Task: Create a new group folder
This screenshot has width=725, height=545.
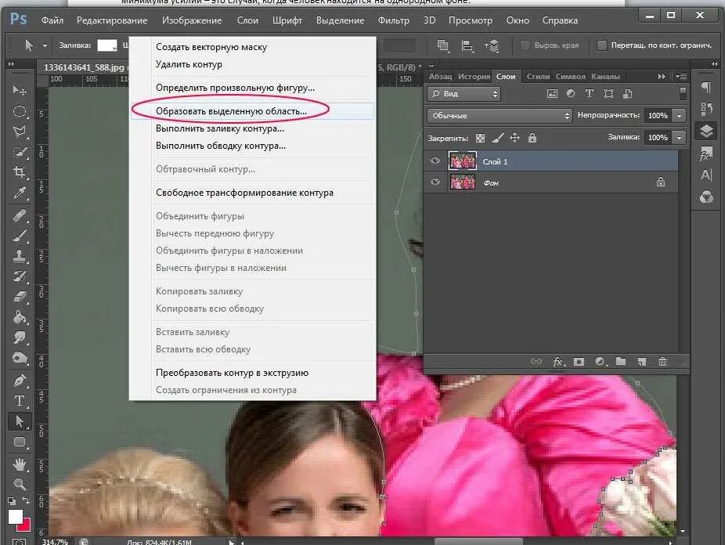Action: click(621, 362)
